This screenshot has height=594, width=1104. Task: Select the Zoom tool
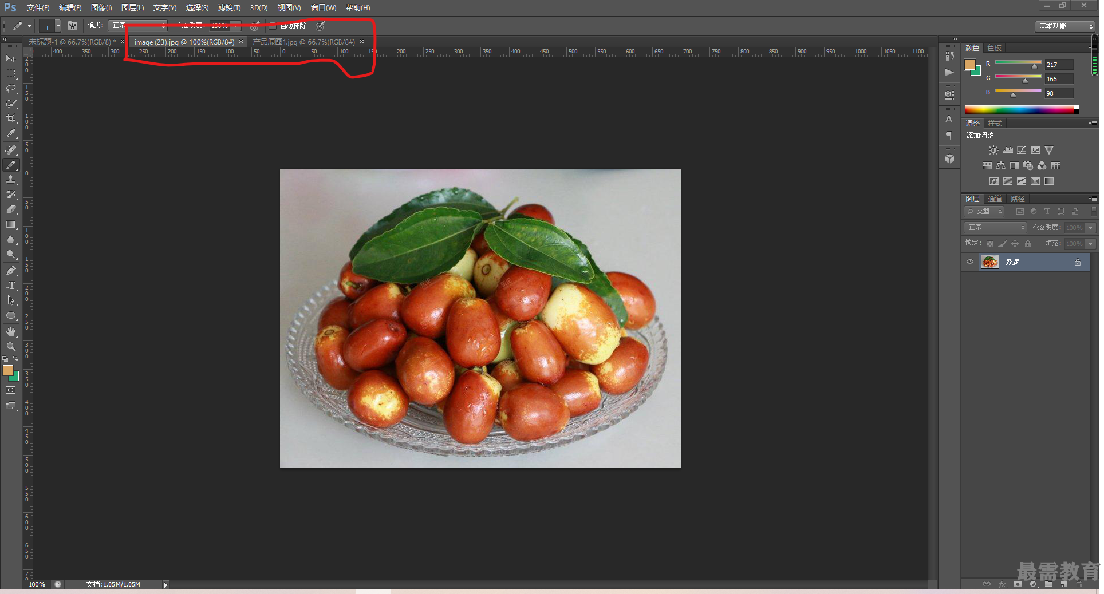coord(11,347)
